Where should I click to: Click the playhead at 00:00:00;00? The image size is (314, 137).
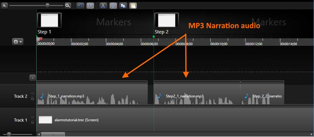(38, 40)
